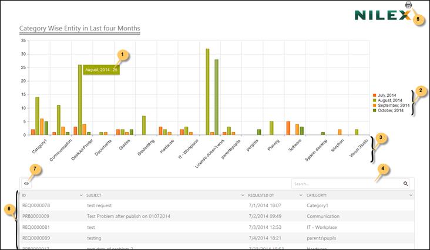
Task: Expand the CATEGORY1 column dropdown arrow
Action: coord(411,195)
